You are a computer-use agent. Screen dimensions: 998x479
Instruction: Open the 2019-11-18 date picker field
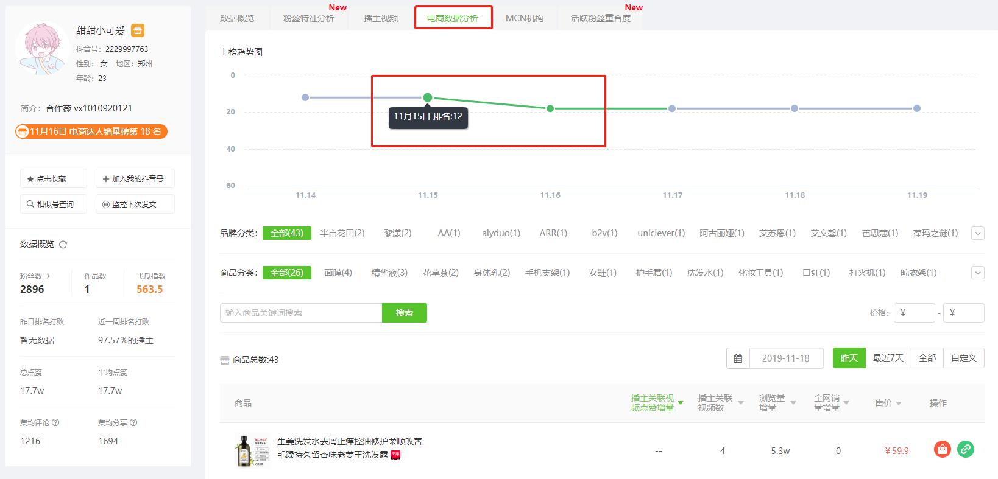(786, 358)
